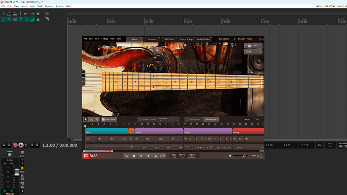Click the EZbass record button

[x=148, y=156]
